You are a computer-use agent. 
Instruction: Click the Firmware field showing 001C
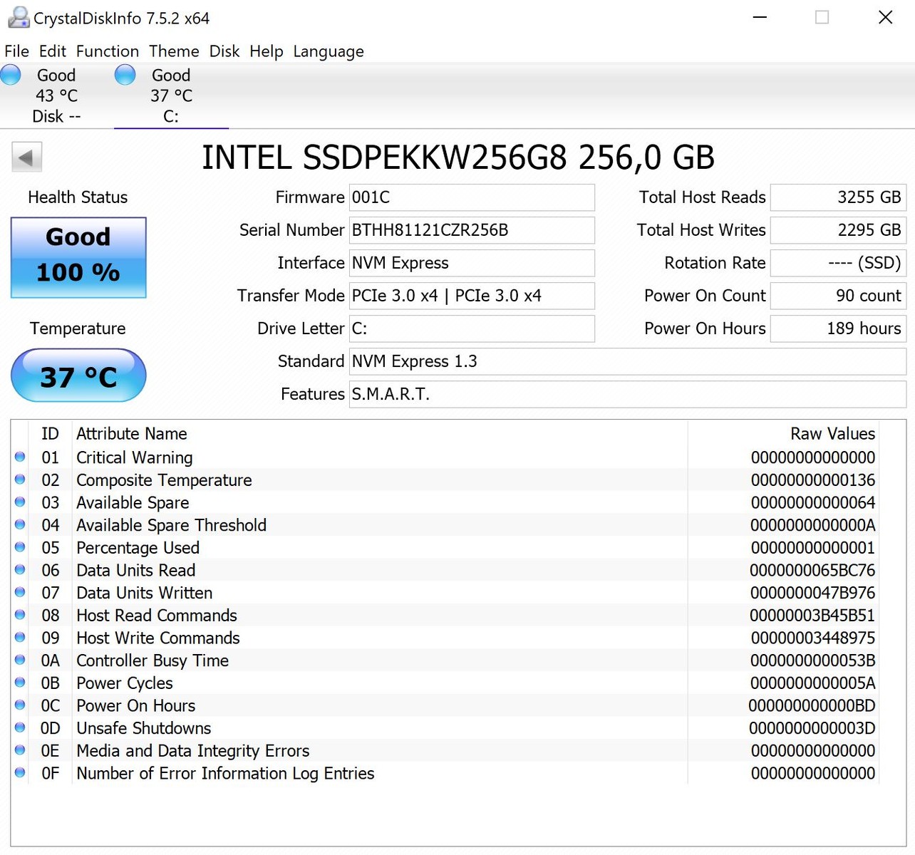point(472,197)
